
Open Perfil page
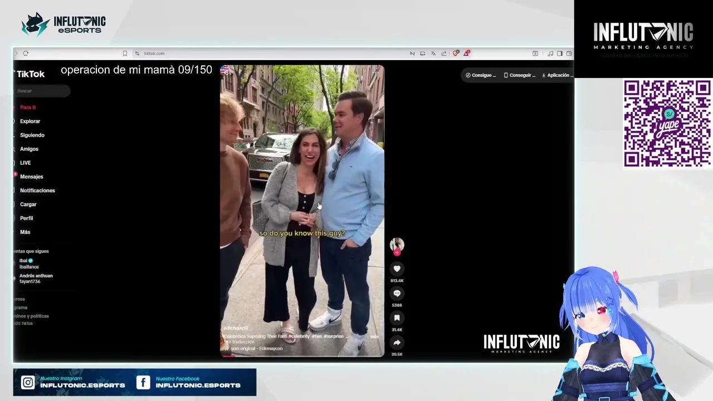click(x=26, y=218)
